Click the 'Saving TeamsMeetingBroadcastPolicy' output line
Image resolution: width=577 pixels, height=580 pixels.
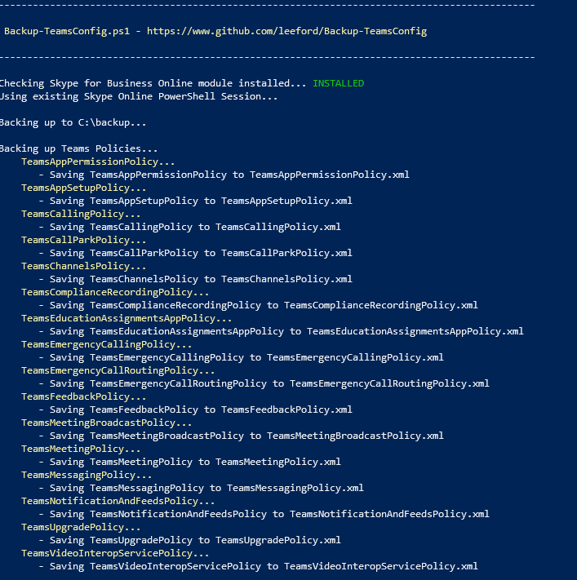click(x=241, y=436)
